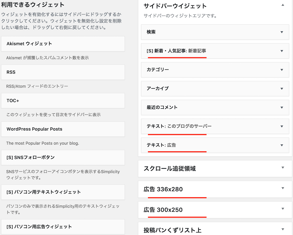Choose the WordPress Popular Posts widget

[x=63, y=129]
